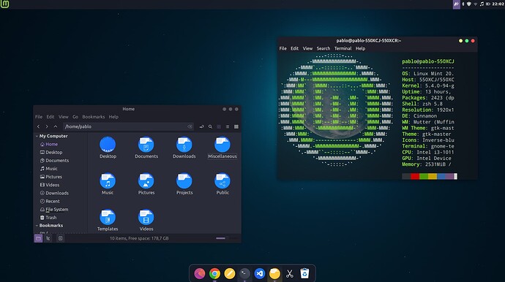Screen dimensions: 505x282
Task: Select Home in the sidebar
Action: (x=49, y=144)
